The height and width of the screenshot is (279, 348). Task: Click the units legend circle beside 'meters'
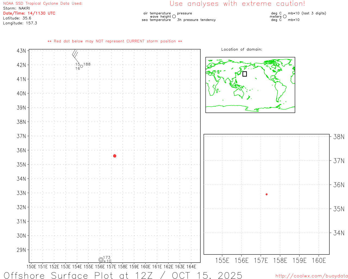285,17
